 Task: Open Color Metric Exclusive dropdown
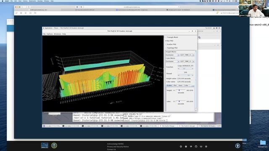(173, 61)
